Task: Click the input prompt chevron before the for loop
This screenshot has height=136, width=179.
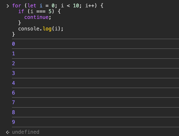Action: tap(7, 6)
